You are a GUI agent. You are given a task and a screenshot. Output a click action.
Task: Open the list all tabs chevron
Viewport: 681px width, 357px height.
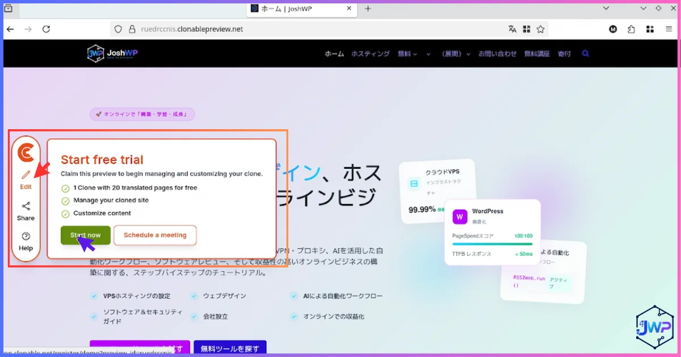[606, 8]
